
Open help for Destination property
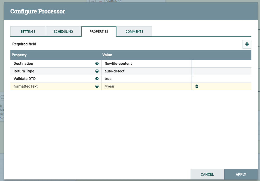click(x=97, y=64)
